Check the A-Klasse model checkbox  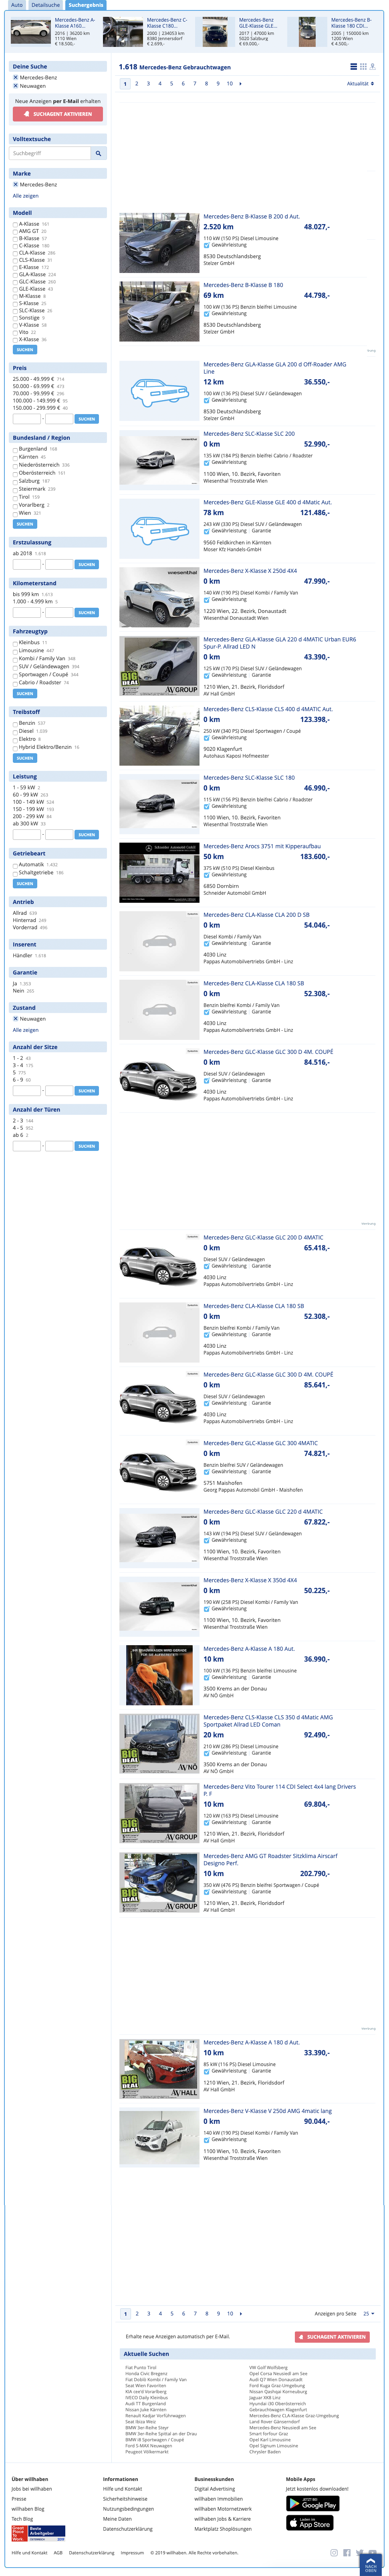(x=15, y=224)
